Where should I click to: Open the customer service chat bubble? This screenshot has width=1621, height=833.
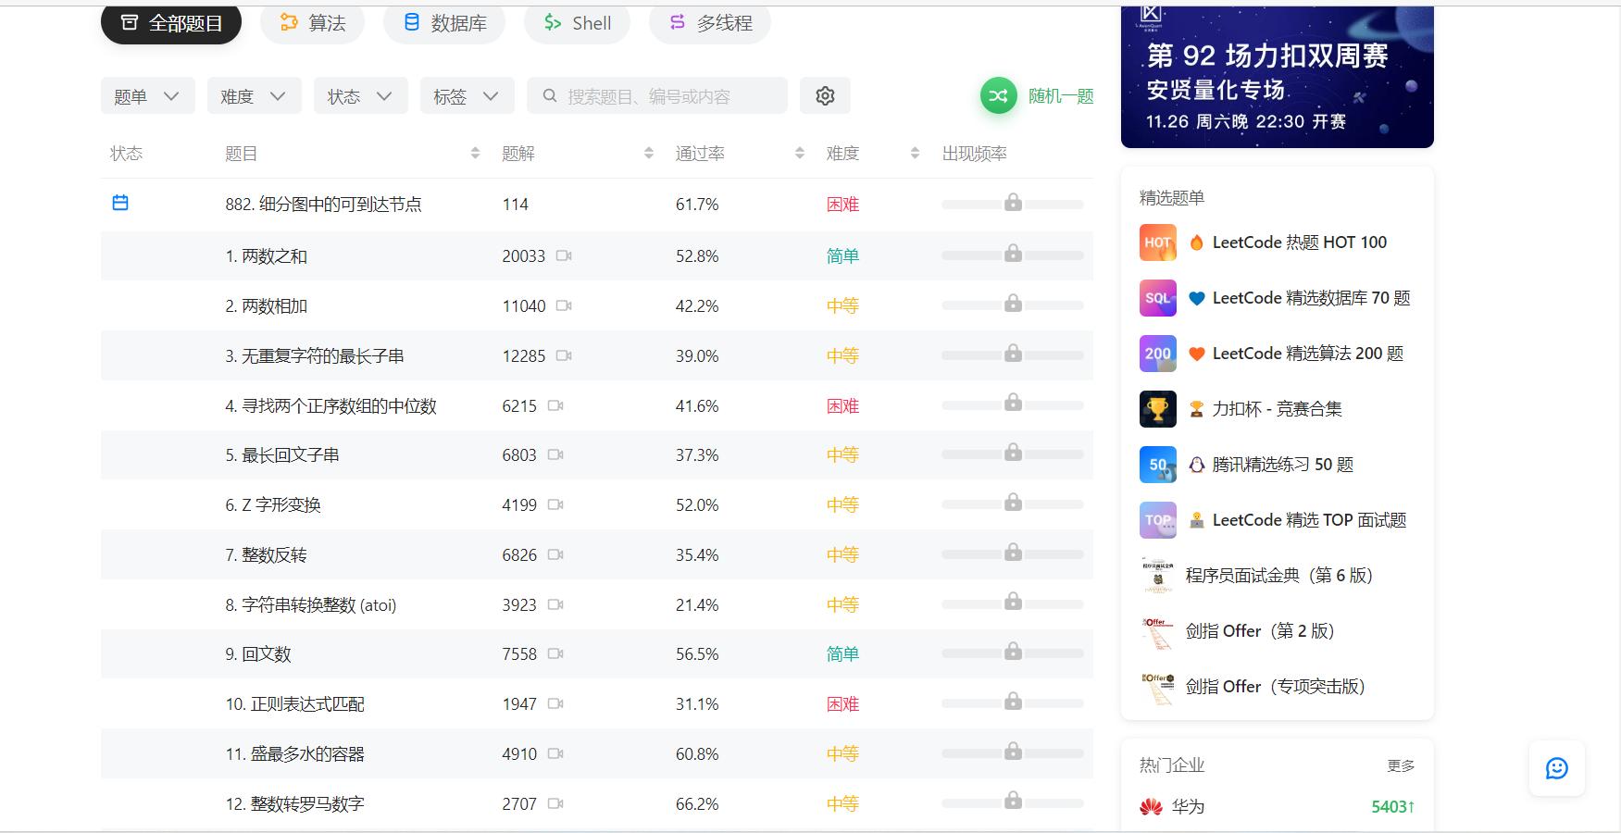[x=1557, y=768]
